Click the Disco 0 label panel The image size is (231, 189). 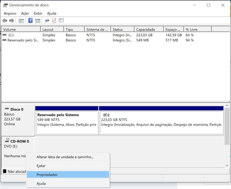[x=18, y=120]
